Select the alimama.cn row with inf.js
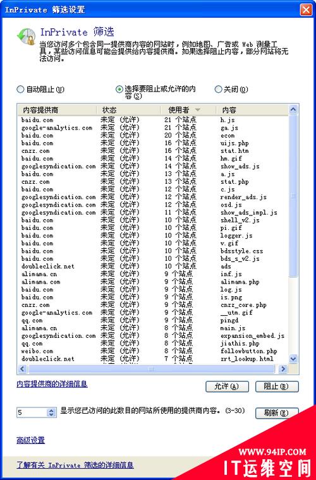Image resolution: width=316 pixels, height=480 pixels. pyautogui.click(x=153, y=274)
